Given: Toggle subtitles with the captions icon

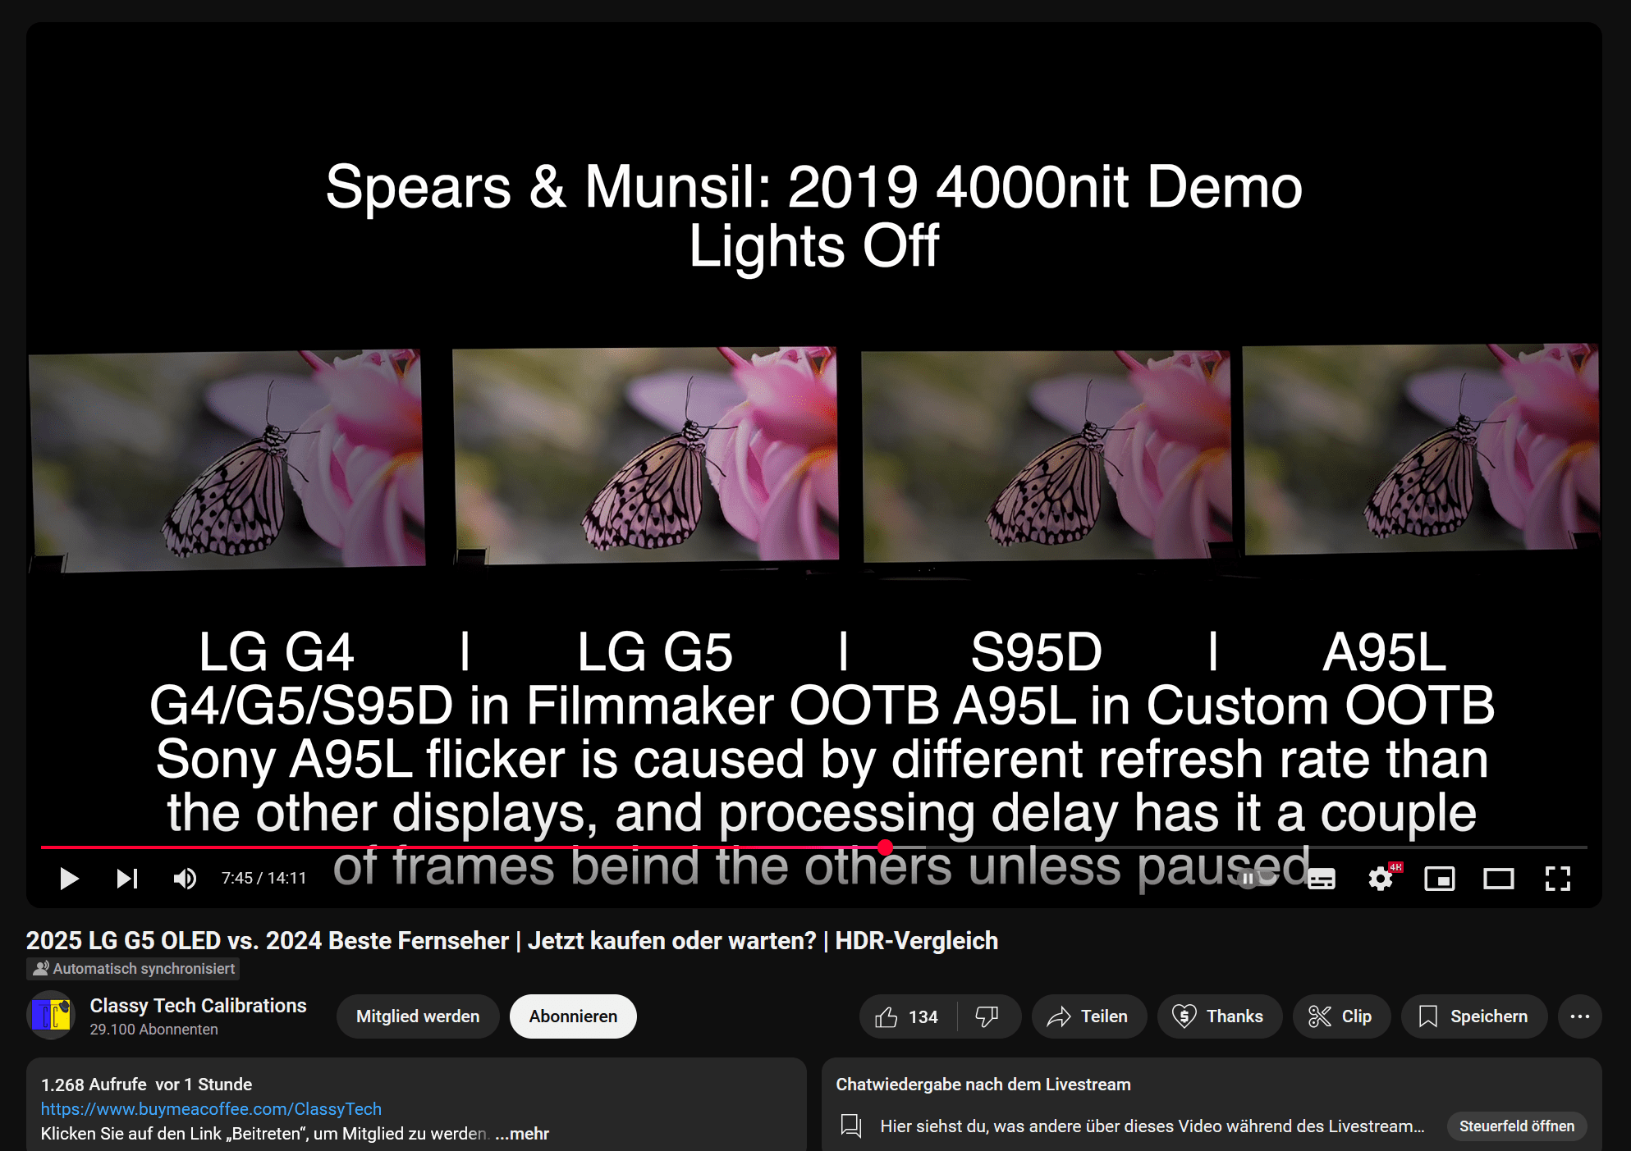Looking at the screenshot, I should (x=1322, y=879).
